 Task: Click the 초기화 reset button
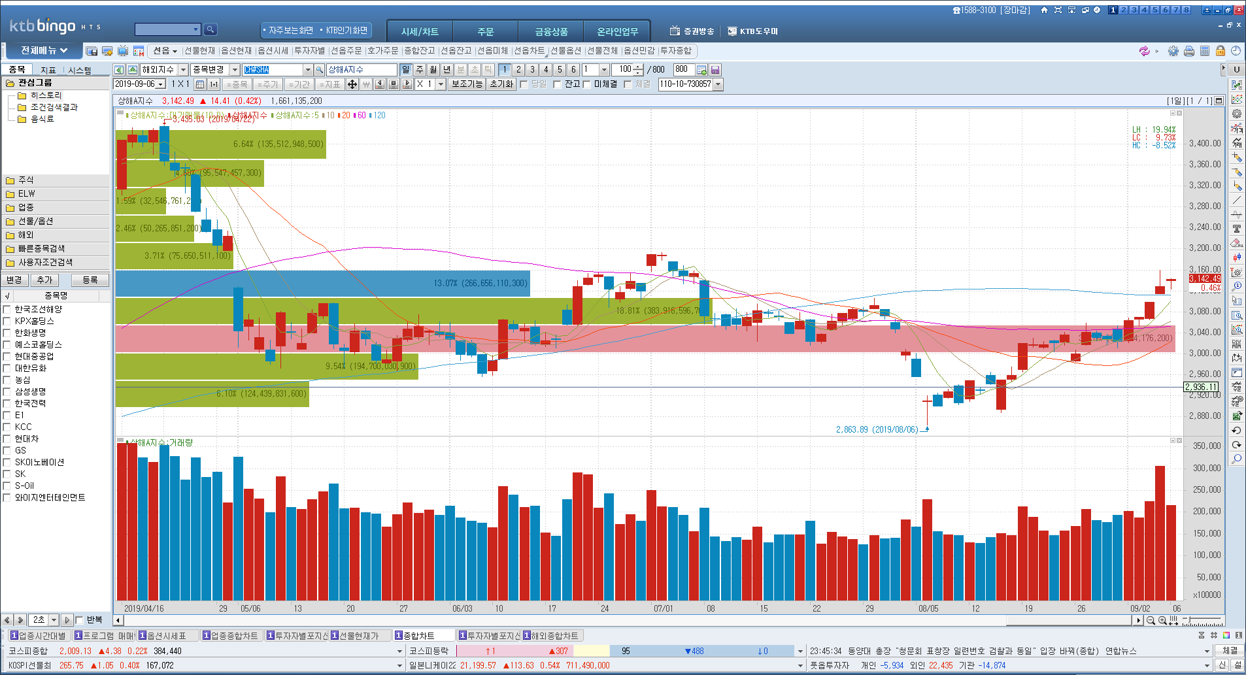click(501, 84)
